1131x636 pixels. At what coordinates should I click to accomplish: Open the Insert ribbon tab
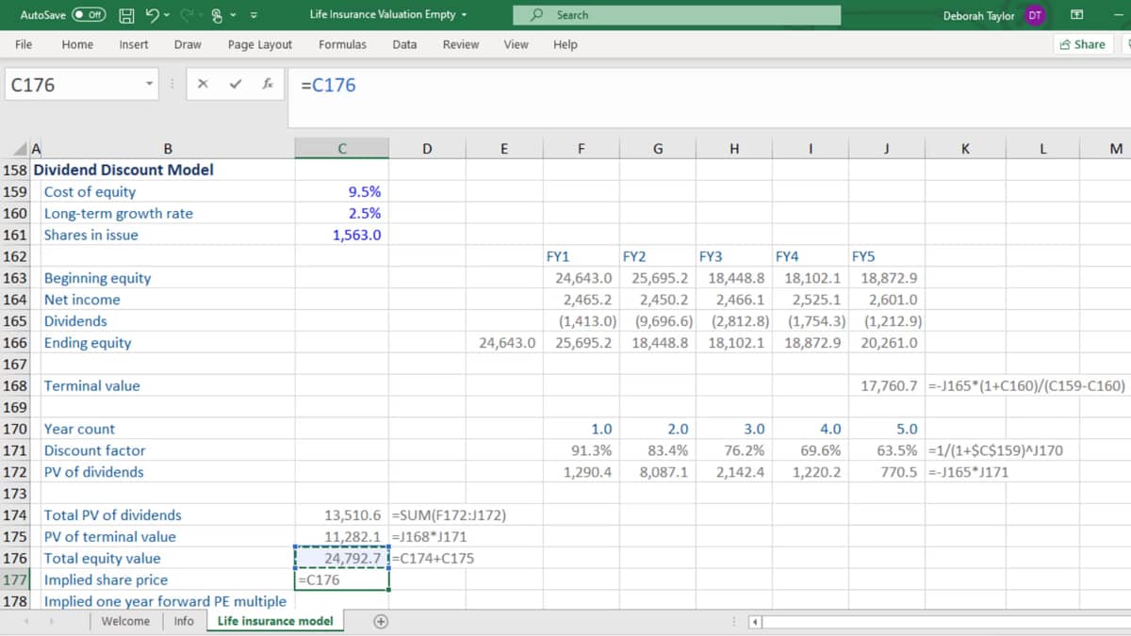pos(134,44)
